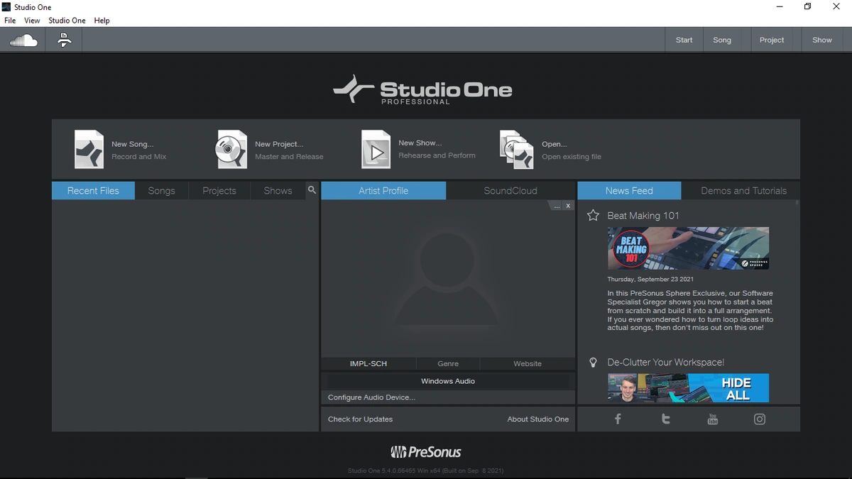Click the De-Clutter Your Workspace! headline
The image size is (852, 479).
[665, 362]
